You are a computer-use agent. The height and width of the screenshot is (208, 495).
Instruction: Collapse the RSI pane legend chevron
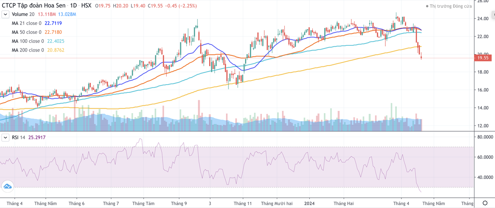click(x=5, y=137)
